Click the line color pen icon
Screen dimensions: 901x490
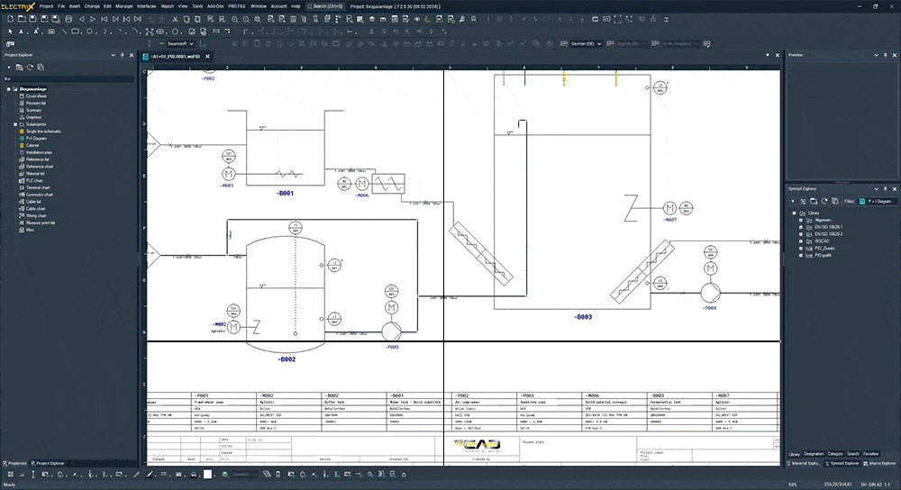150,475
